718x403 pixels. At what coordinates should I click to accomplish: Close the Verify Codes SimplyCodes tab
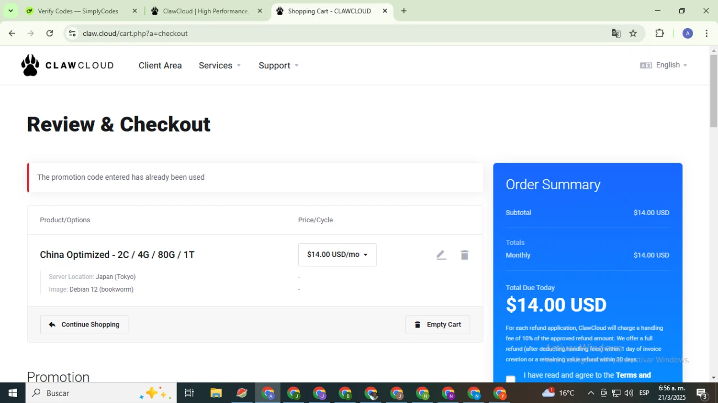(x=135, y=11)
